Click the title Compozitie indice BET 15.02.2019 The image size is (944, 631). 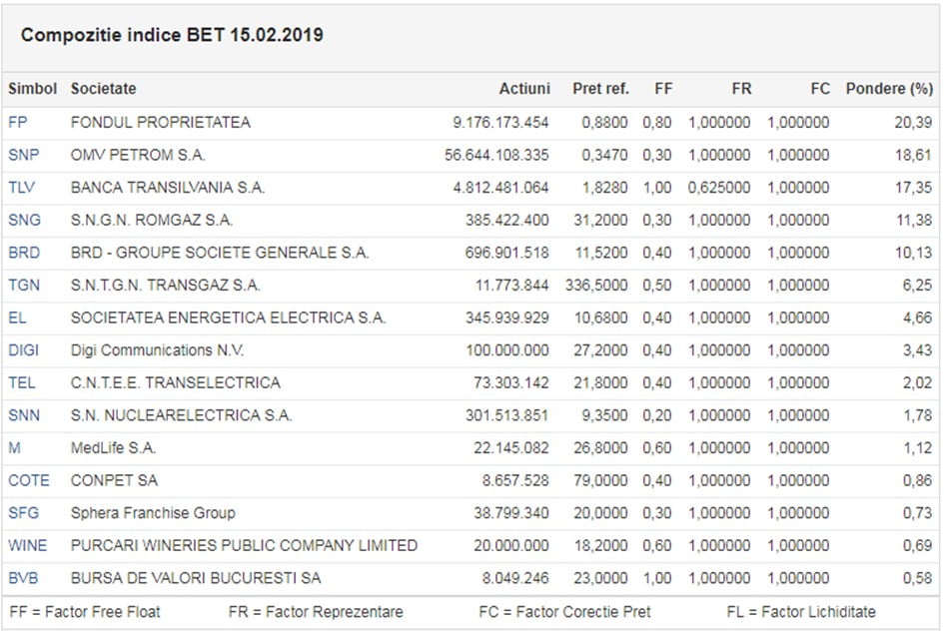pyautogui.click(x=172, y=35)
